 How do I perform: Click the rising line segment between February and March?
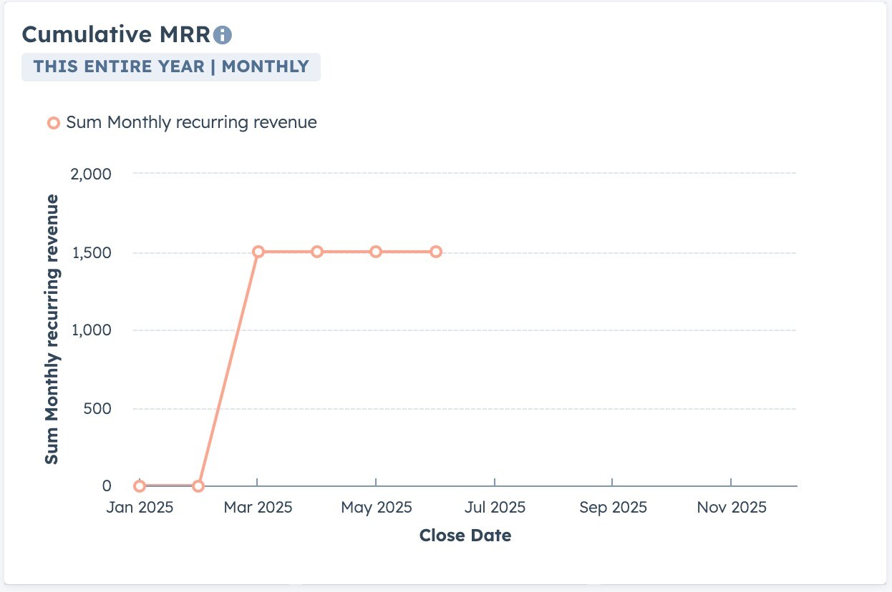point(228,369)
